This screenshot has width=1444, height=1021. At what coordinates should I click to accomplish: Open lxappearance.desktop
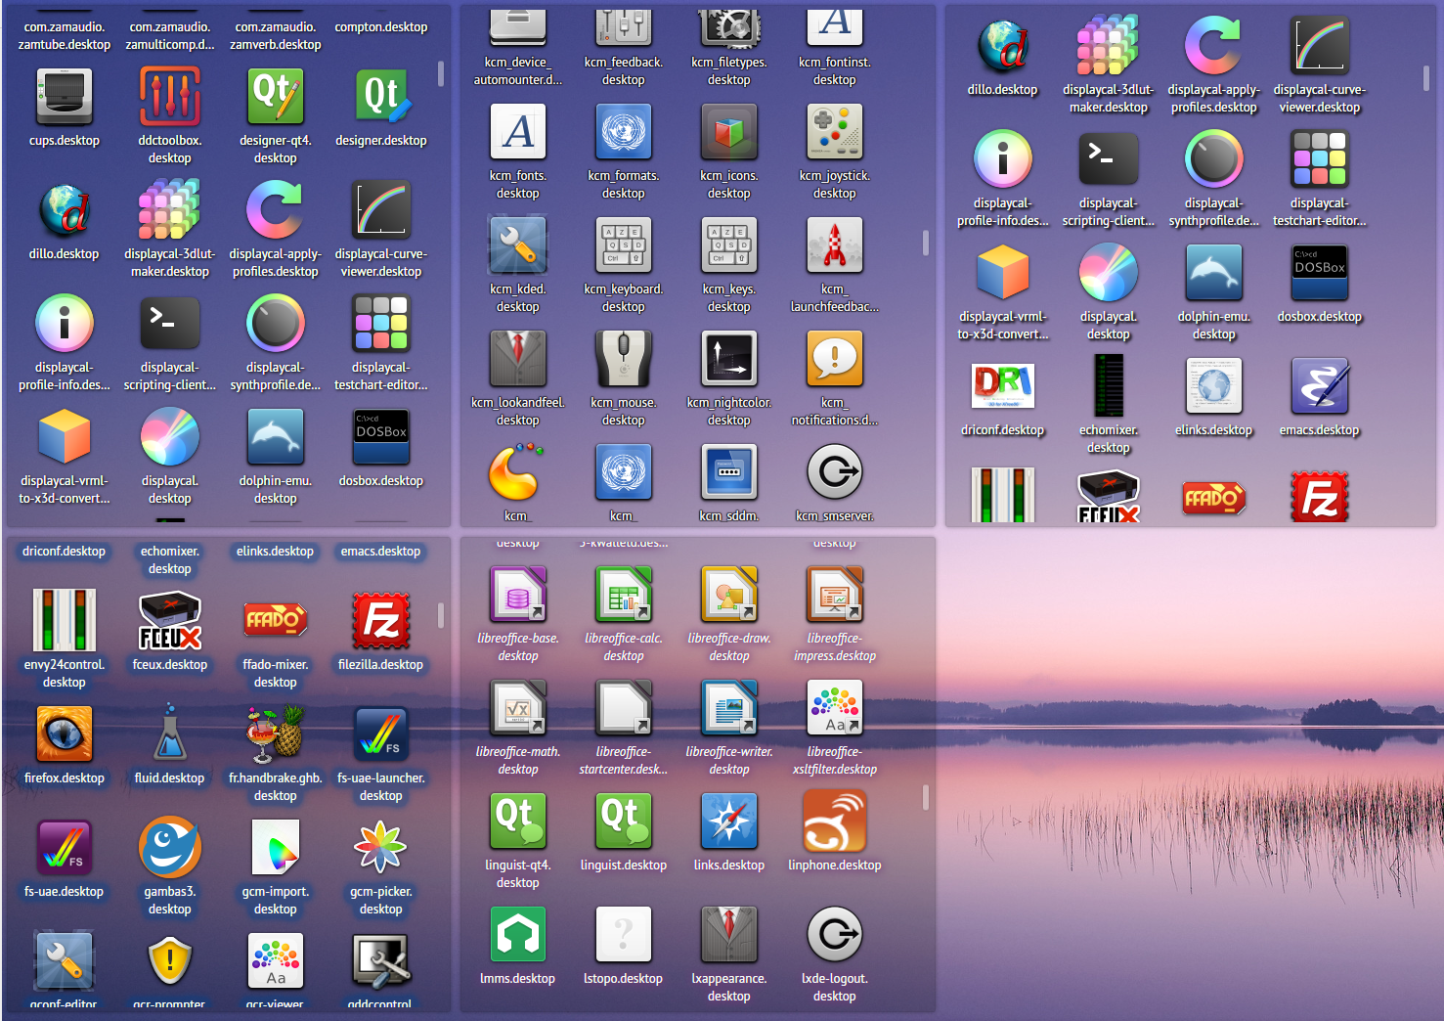(729, 935)
